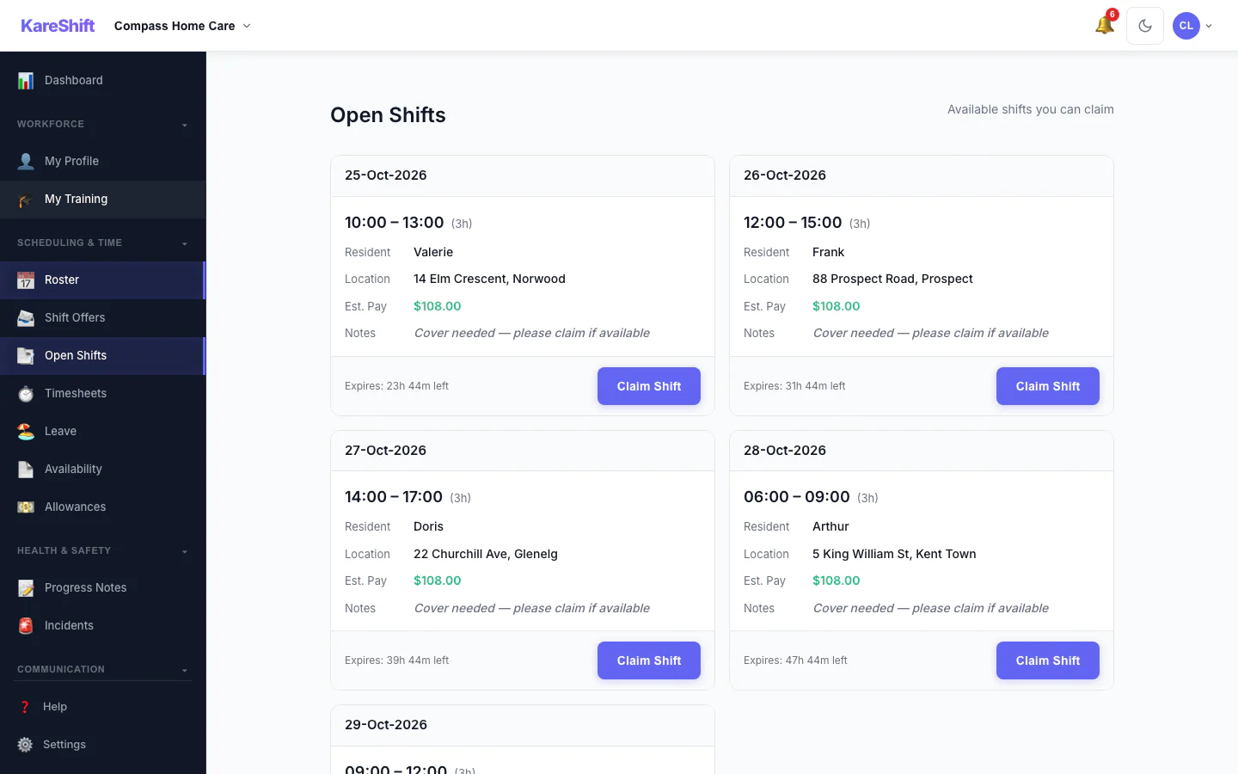Viewport: 1238px width, 774px height.
Task: Click the Allowances money icon
Action: (x=26, y=507)
